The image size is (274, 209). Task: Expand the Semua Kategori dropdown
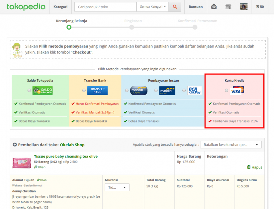point(152,7)
